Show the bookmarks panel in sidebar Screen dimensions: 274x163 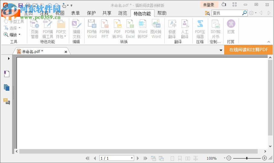[7, 74]
